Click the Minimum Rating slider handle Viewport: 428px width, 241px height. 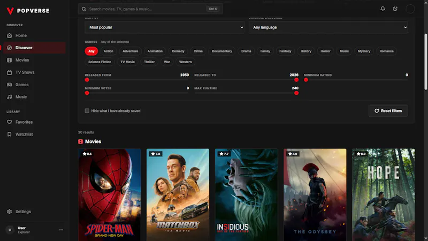click(x=306, y=80)
